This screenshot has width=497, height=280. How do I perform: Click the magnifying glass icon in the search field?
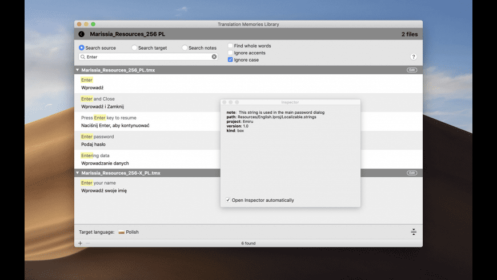83,57
